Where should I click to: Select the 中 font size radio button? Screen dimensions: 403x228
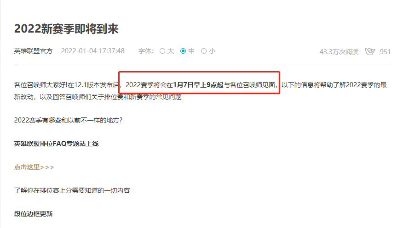[x=183, y=51]
